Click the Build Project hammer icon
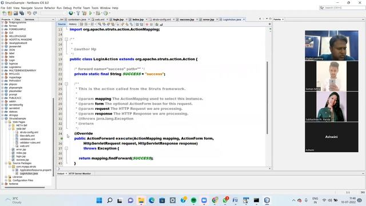Screen dimensions: 366x206 point(78,13)
